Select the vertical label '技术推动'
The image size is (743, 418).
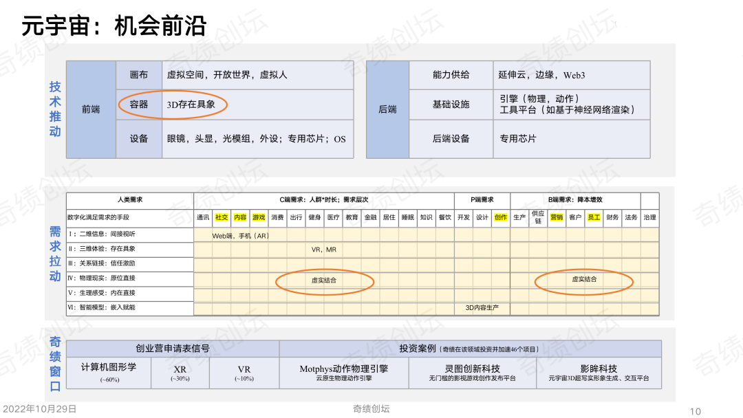(55, 109)
